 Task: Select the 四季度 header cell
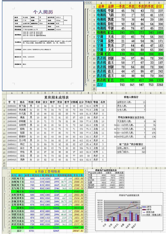[x=149, y=6]
